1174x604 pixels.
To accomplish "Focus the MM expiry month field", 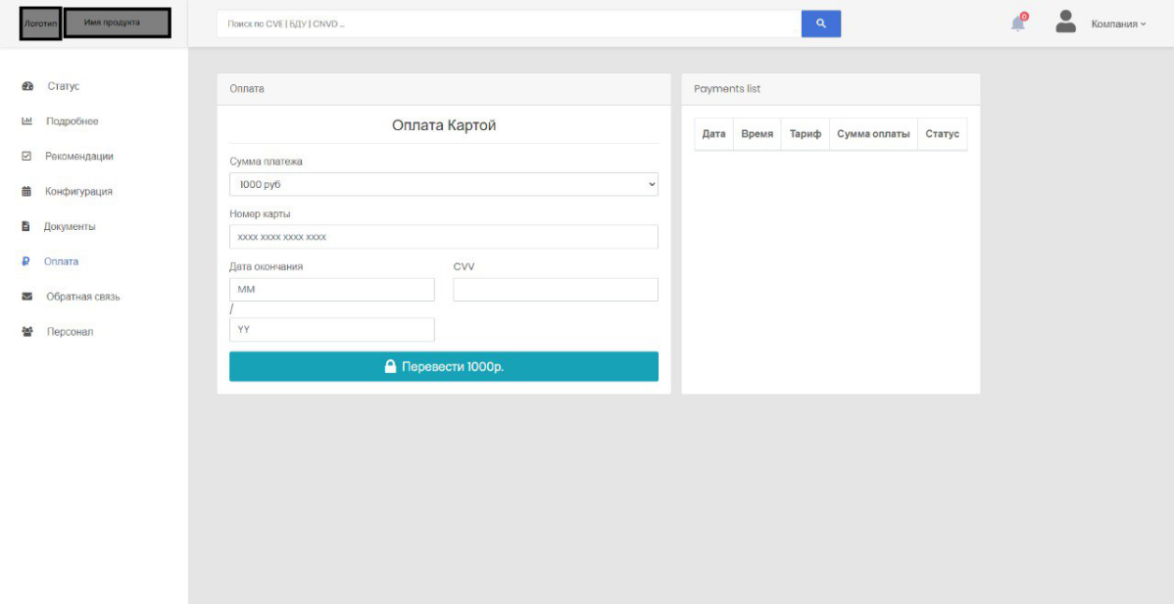I will tap(331, 290).
